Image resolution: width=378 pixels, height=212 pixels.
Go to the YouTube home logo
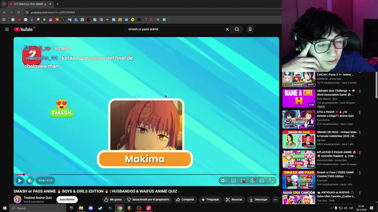[23, 29]
